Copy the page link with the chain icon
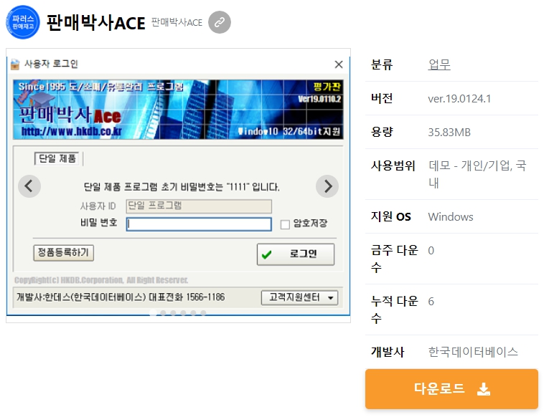Screen dimensions: 544x417 [x=220, y=22]
